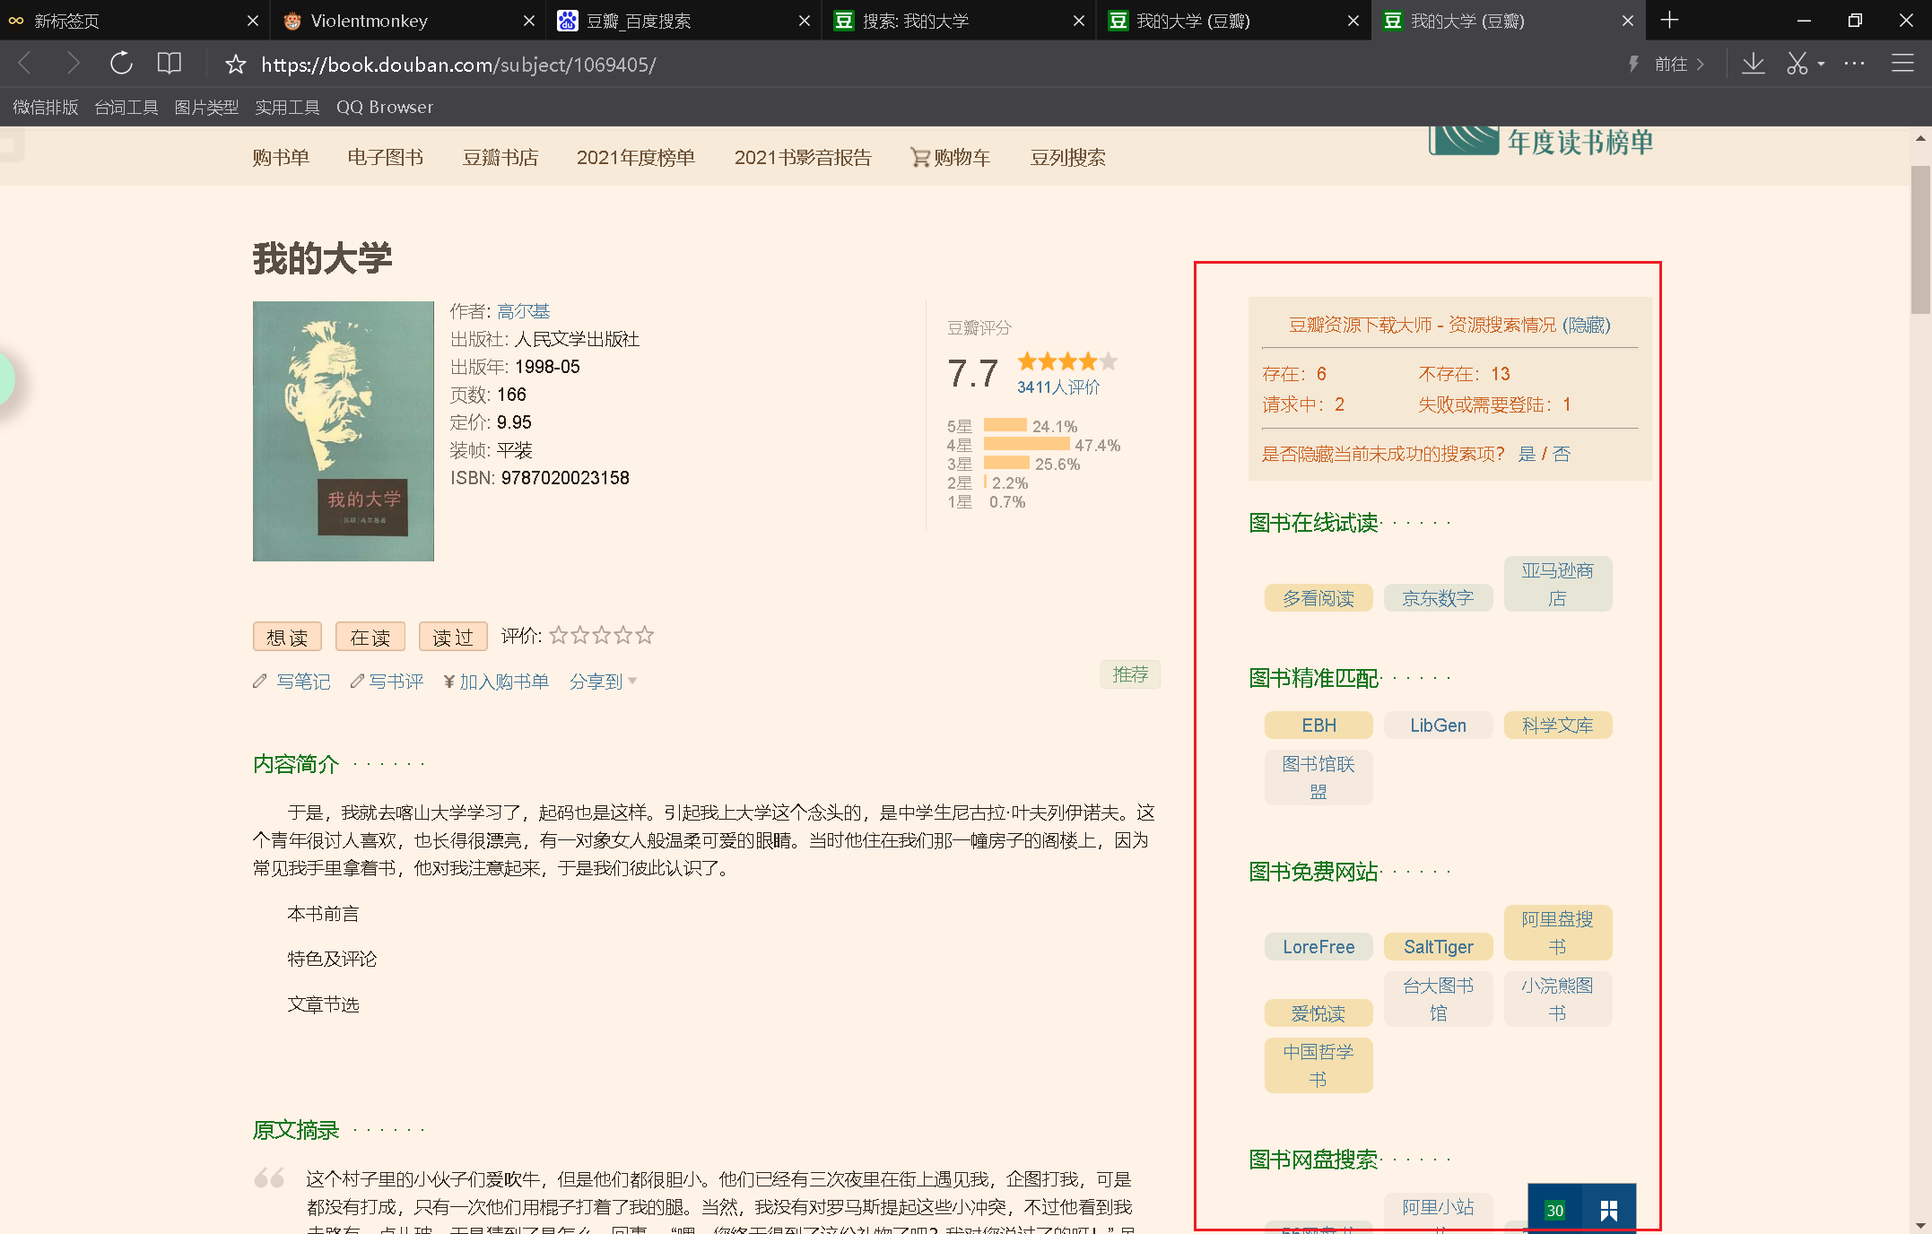Click the floating bookmark widget icon
1932x1234 pixels.
[x=1609, y=1210]
